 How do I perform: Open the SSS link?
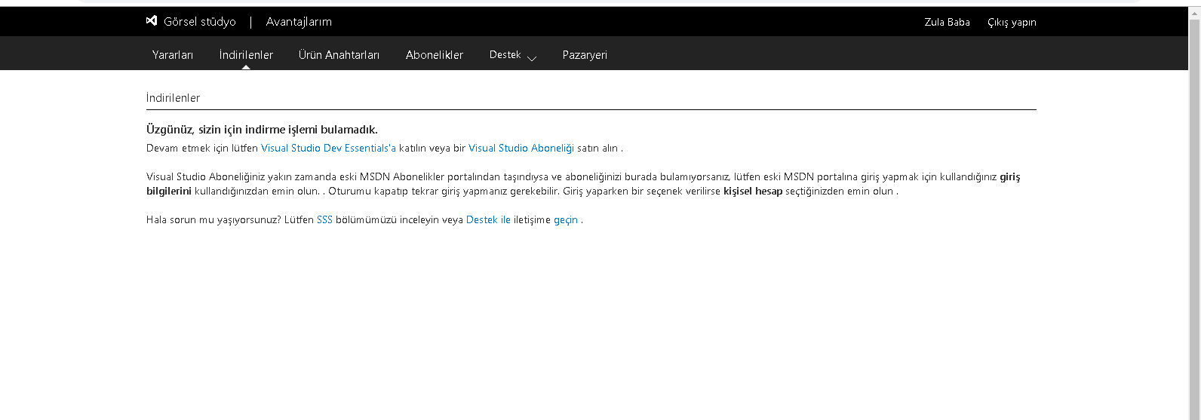point(324,219)
